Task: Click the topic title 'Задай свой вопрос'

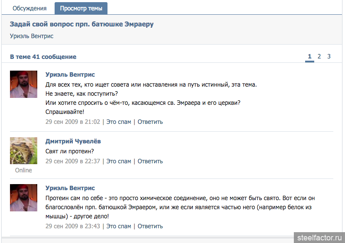Action: pos(81,24)
